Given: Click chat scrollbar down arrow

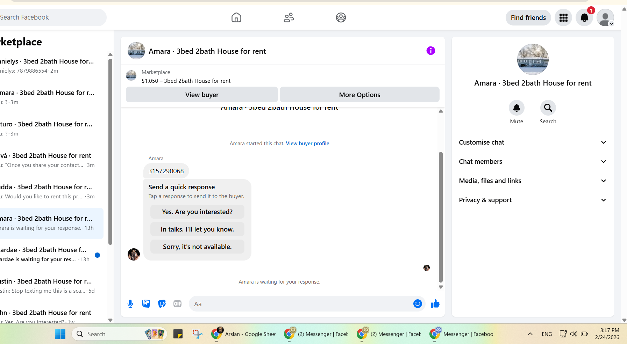Looking at the screenshot, I should click(441, 287).
